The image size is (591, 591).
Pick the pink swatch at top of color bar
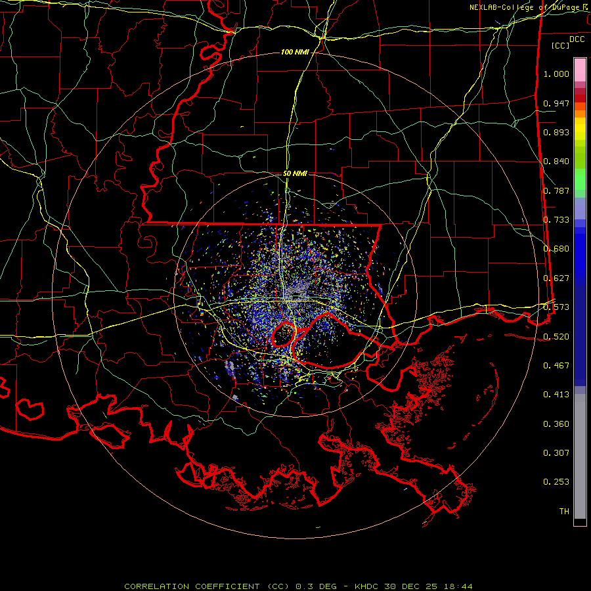[580, 70]
